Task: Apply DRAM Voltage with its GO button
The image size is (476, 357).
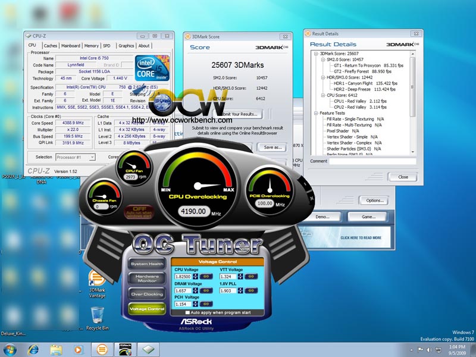Action: point(206,290)
